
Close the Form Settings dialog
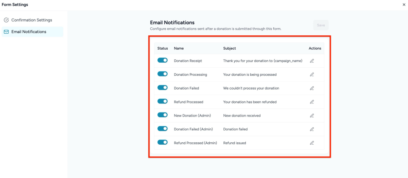click(404, 5)
